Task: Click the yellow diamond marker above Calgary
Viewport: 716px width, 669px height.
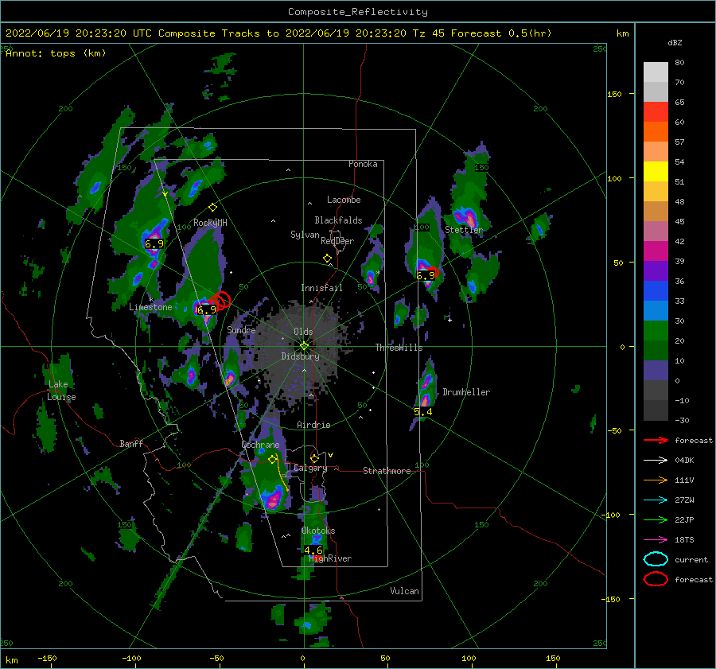Action: [314, 458]
